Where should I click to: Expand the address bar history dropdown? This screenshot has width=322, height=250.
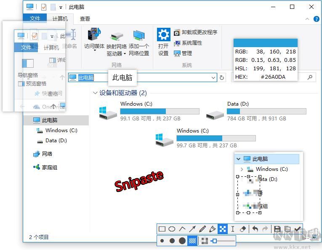tap(213, 77)
